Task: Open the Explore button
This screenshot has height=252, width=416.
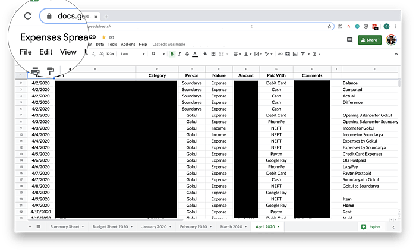Action: pos(371,227)
